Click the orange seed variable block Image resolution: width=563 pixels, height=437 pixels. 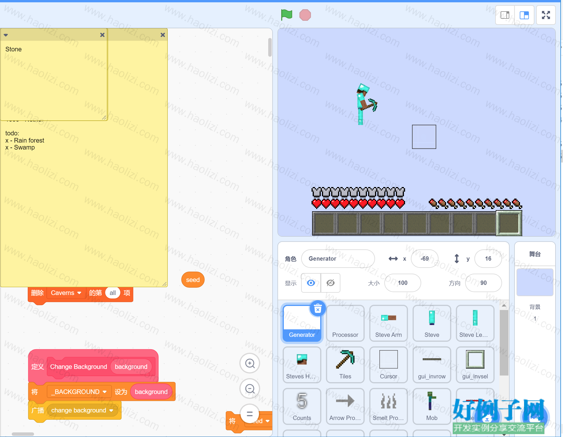point(193,280)
